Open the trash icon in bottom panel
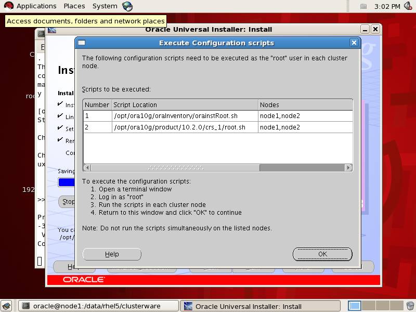The height and width of the screenshot is (312, 416). pyautogui.click(x=410, y=306)
